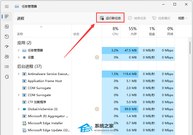
Task: Expand the 设置 app row
Action: [19, 57]
